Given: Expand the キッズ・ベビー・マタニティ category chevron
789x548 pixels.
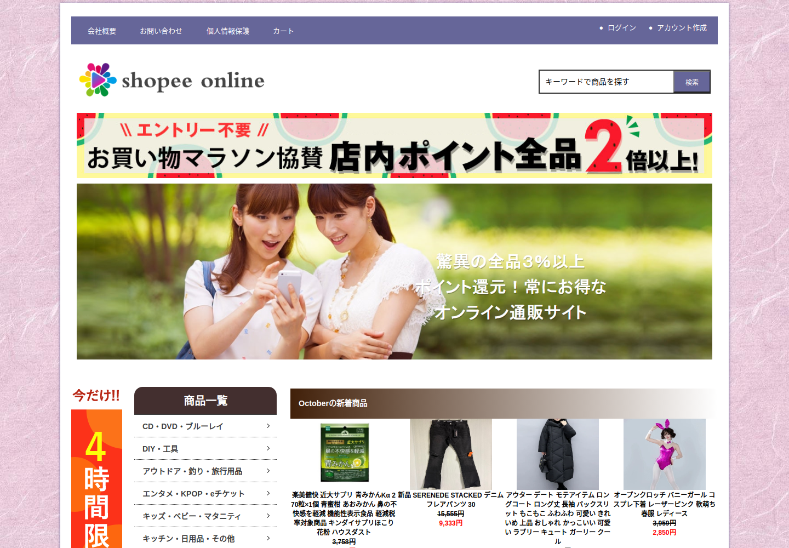Looking at the screenshot, I should 268,516.
